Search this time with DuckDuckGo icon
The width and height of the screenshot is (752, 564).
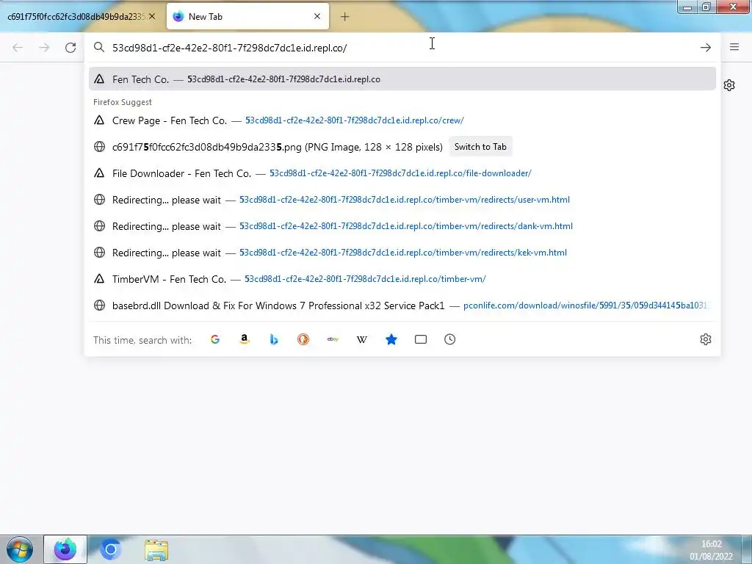click(303, 339)
